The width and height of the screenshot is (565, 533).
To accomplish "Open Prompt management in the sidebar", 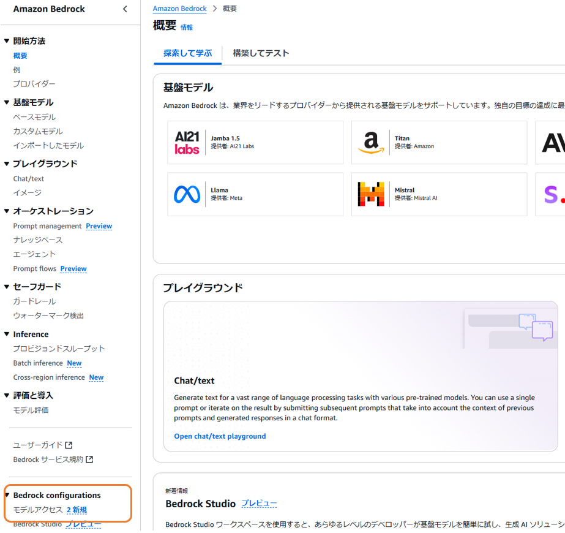I will coord(47,225).
